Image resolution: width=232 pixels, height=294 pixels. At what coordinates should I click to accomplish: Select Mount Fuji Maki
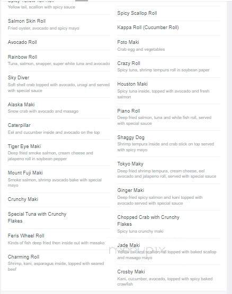click(25, 173)
